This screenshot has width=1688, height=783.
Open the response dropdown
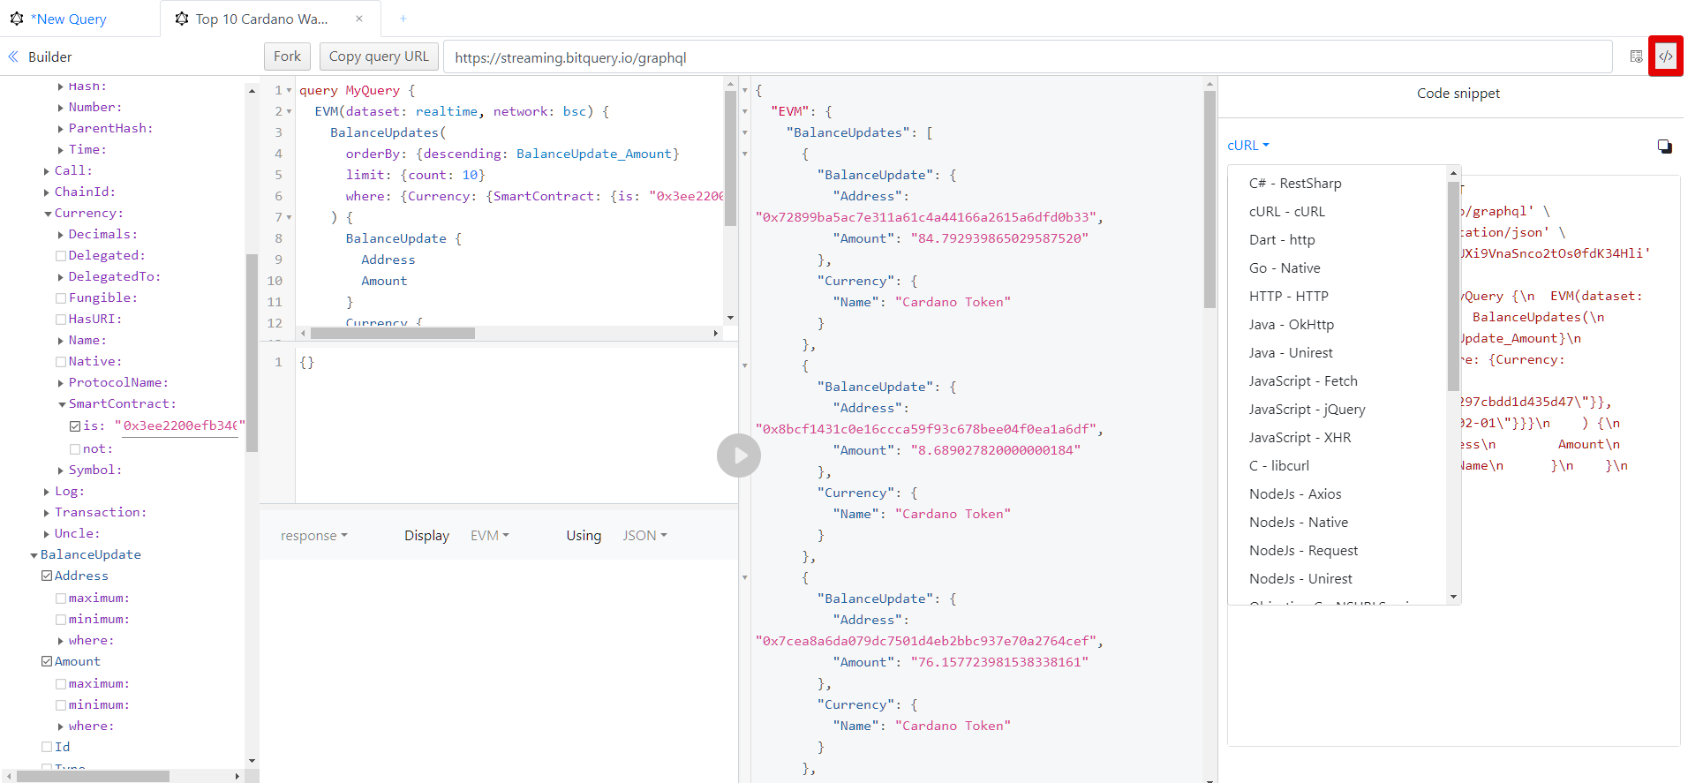(313, 536)
